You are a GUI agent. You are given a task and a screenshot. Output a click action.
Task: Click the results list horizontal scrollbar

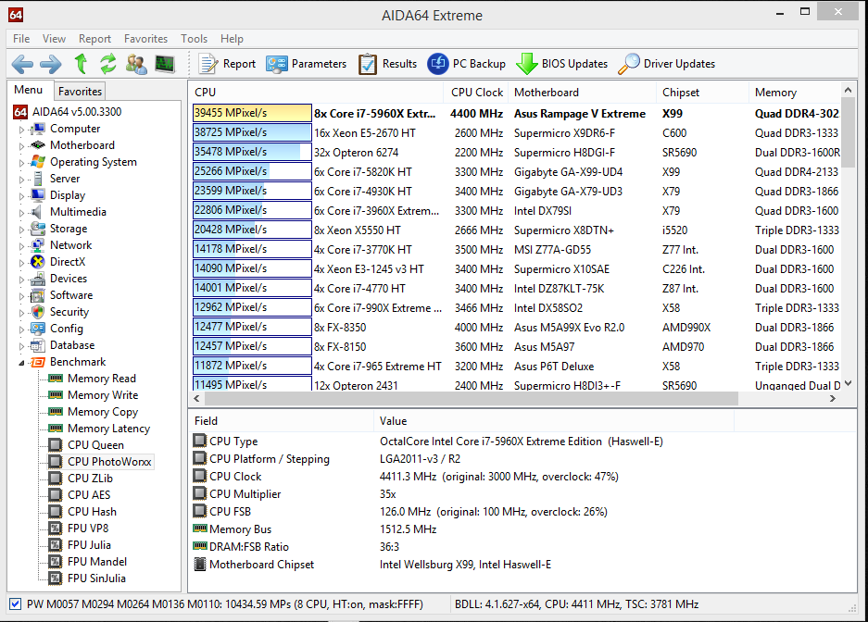pyautogui.click(x=471, y=398)
